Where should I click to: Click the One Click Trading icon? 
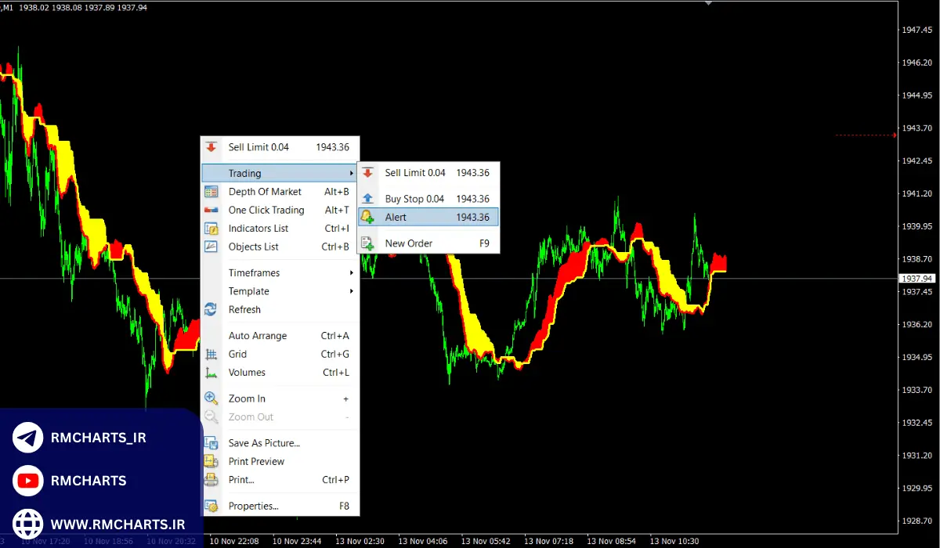coord(211,210)
